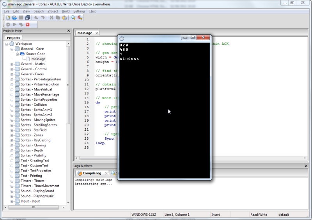
Task: Close the main.agc editor tab
Action: 97,33
